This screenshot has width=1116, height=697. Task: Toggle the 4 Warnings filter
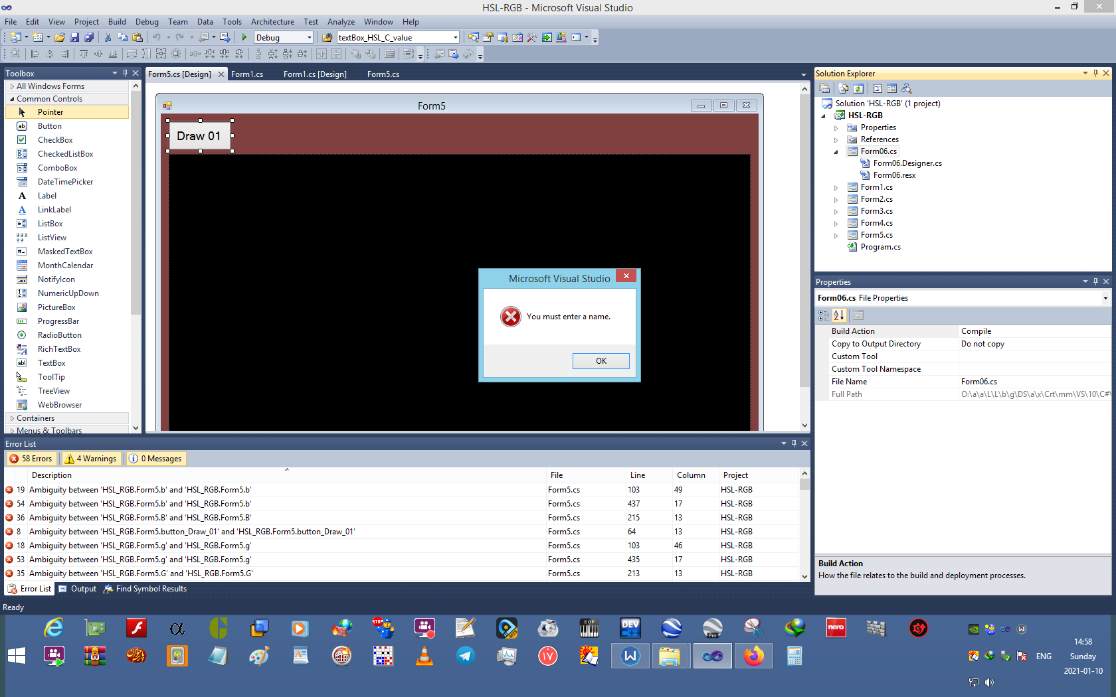[92, 459]
